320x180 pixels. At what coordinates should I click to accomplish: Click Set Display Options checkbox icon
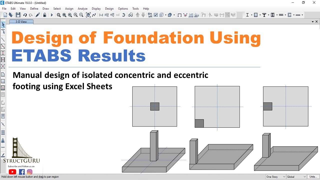[156, 15]
